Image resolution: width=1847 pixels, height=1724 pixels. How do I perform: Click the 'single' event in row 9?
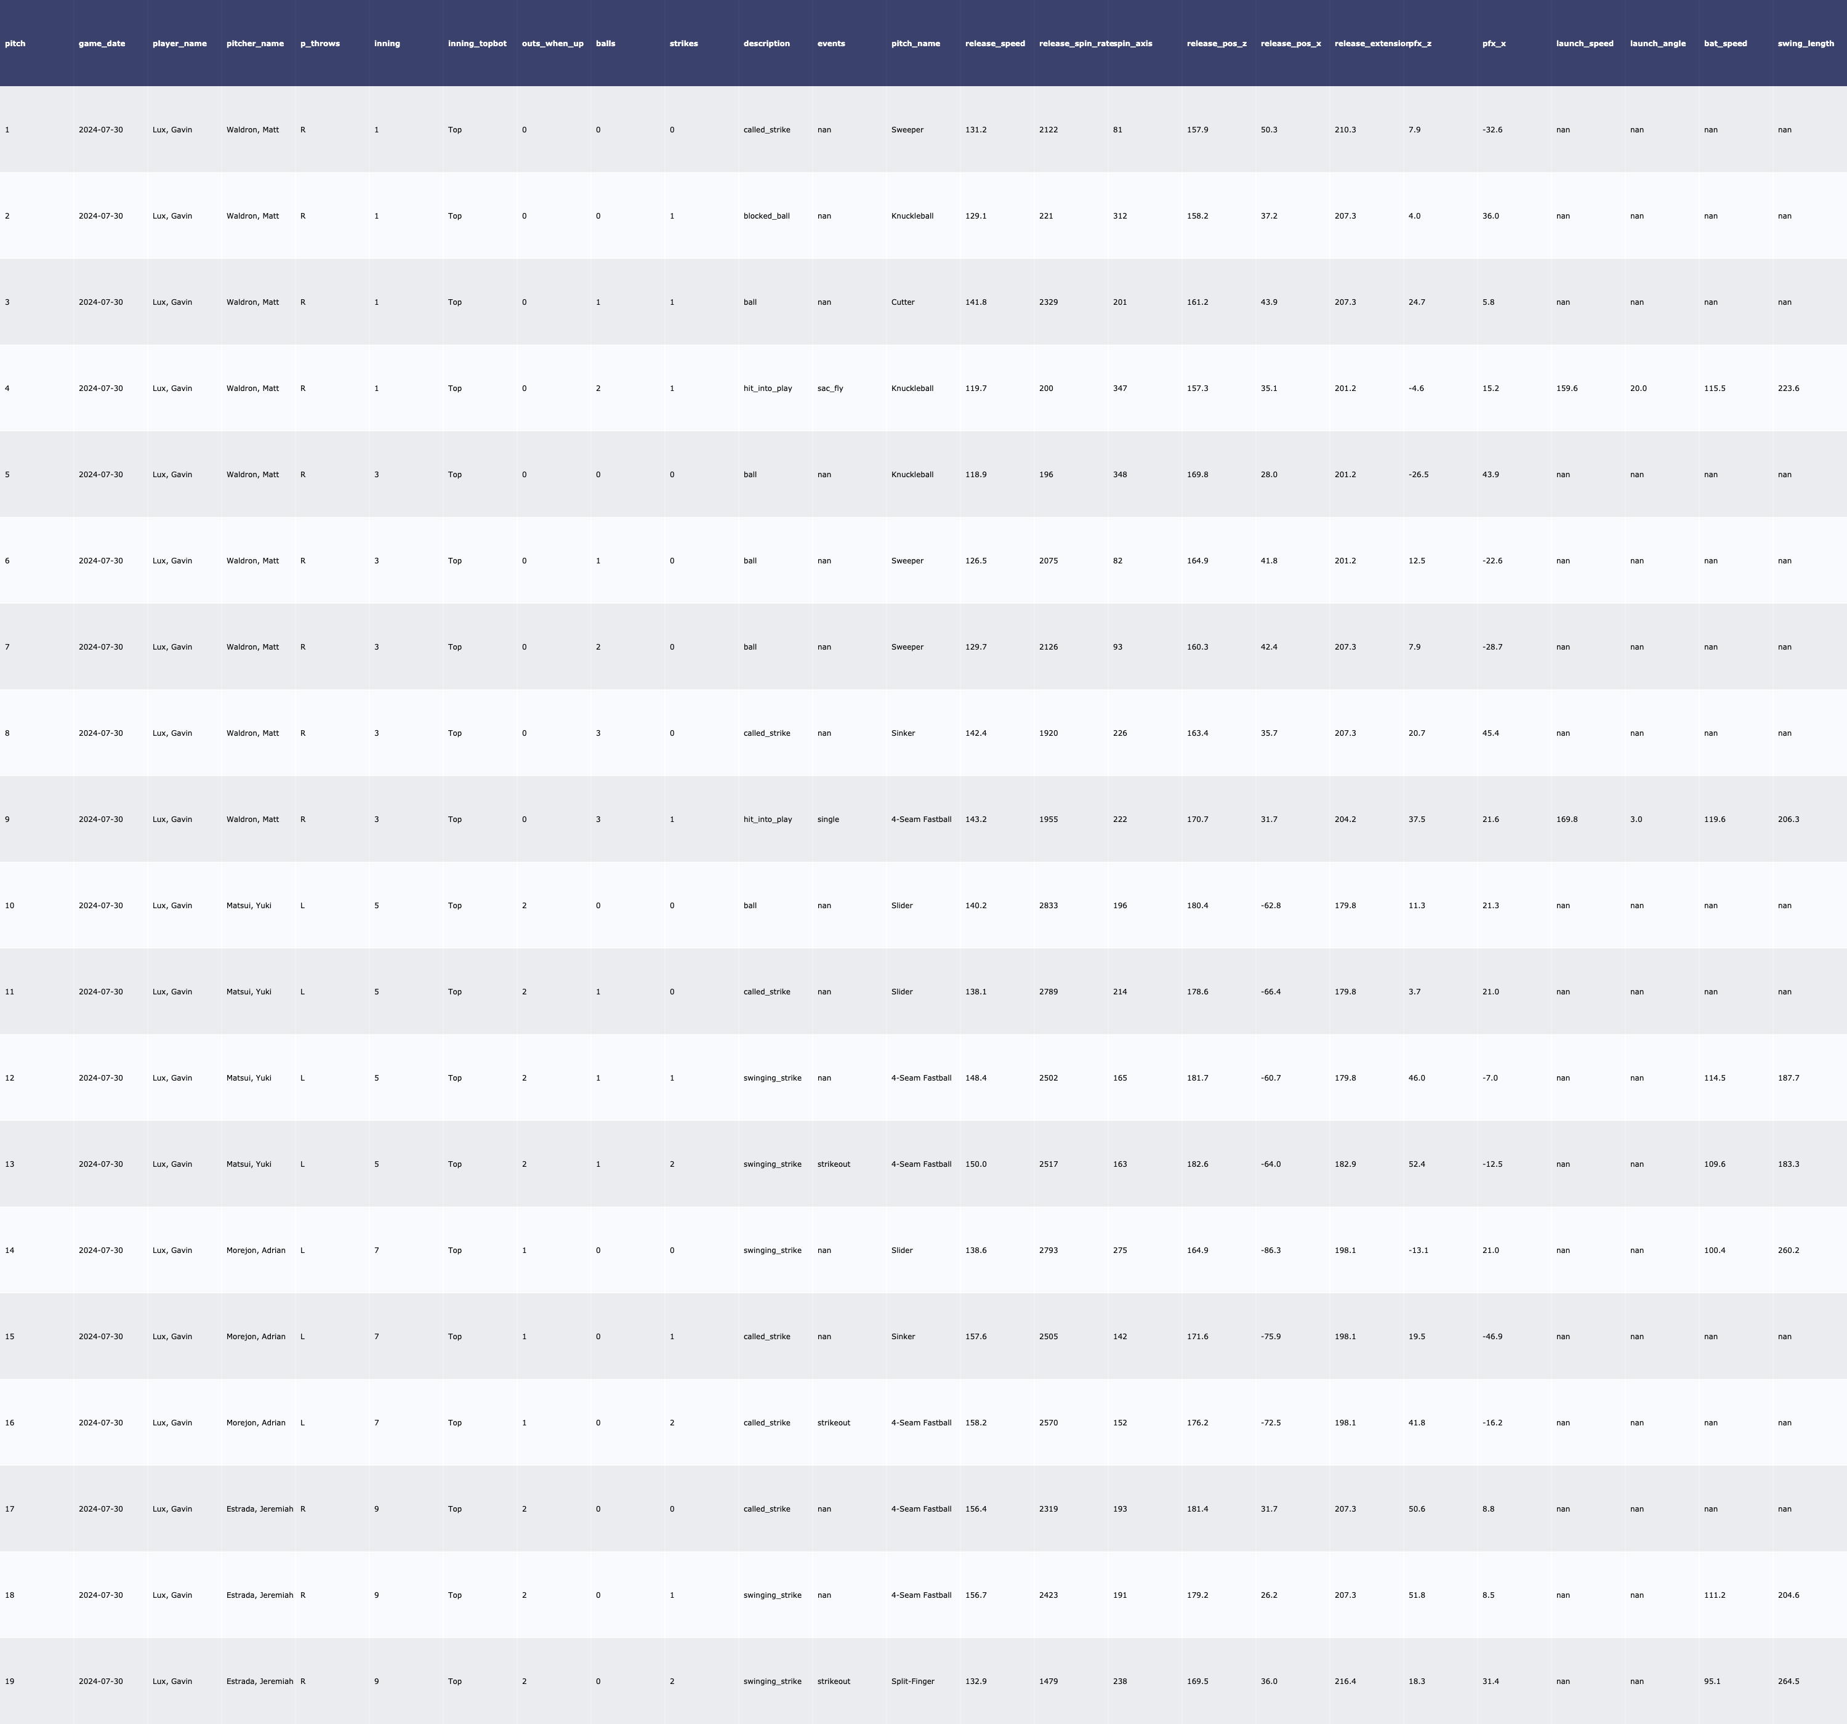[x=828, y=820]
